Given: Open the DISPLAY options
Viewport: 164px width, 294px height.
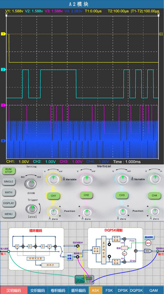Looking at the screenshot, I should point(8,203).
